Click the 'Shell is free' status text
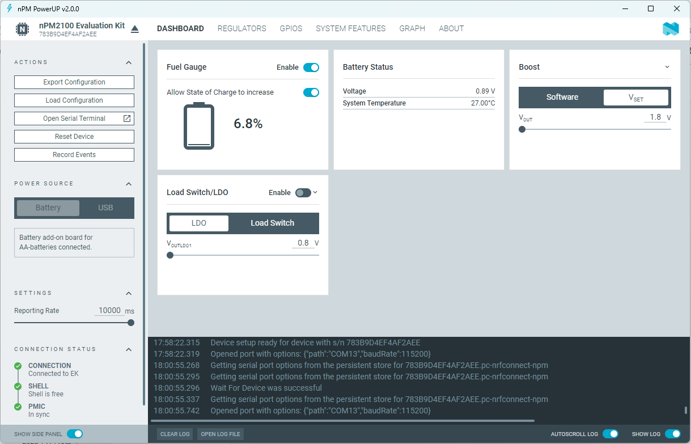691x444 pixels. click(x=46, y=395)
